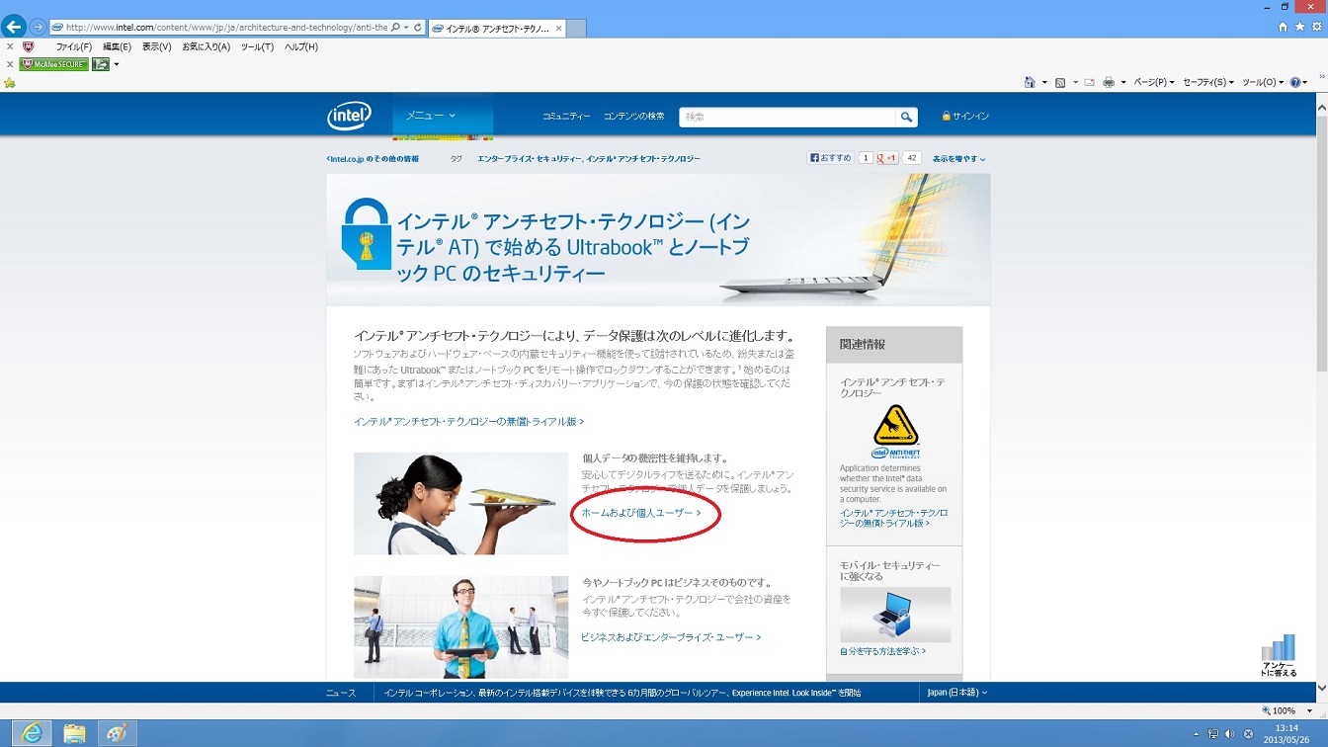Click ビジネスおよびエンタープライズ・ユーザー link
Viewport: 1328px width, 747px height.
tap(671, 637)
